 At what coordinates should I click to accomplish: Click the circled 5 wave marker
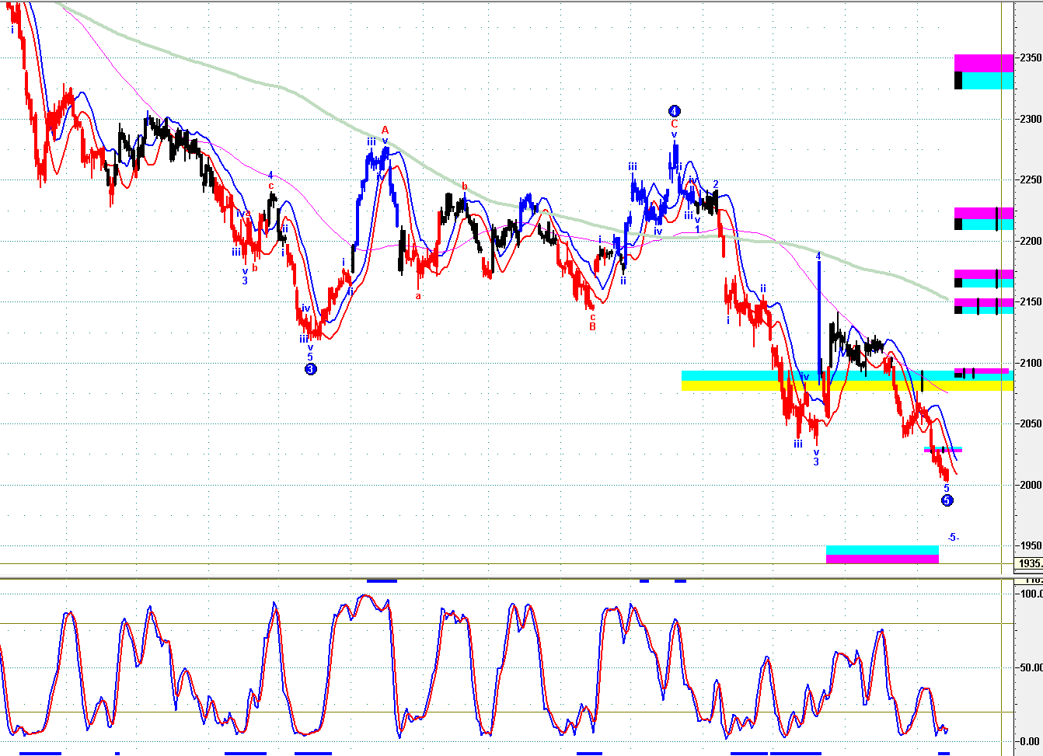[x=947, y=500]
